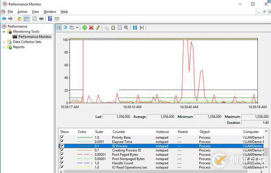Viewport: 271px width, 173px height.
Task: Click the Last value field
Action: coord(117,117)
